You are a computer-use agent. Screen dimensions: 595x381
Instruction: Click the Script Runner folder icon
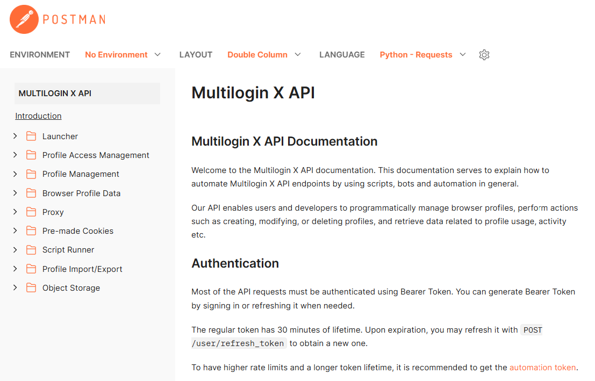click(x=31, y=249)
